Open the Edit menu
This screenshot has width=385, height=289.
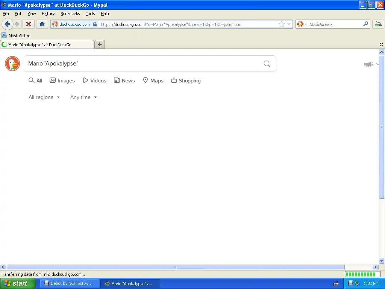[18, 14]
